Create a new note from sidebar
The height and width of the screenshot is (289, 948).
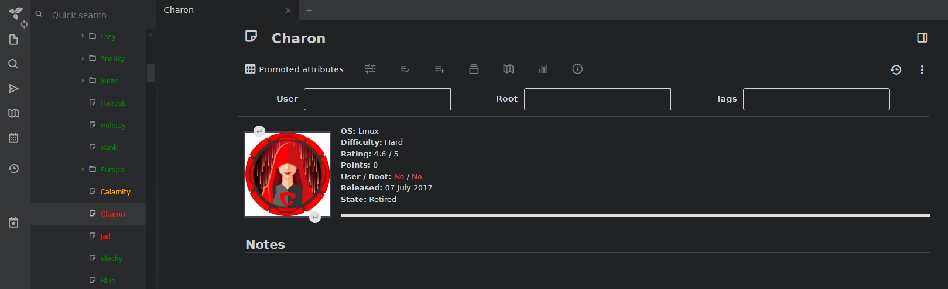coord(13,40)
